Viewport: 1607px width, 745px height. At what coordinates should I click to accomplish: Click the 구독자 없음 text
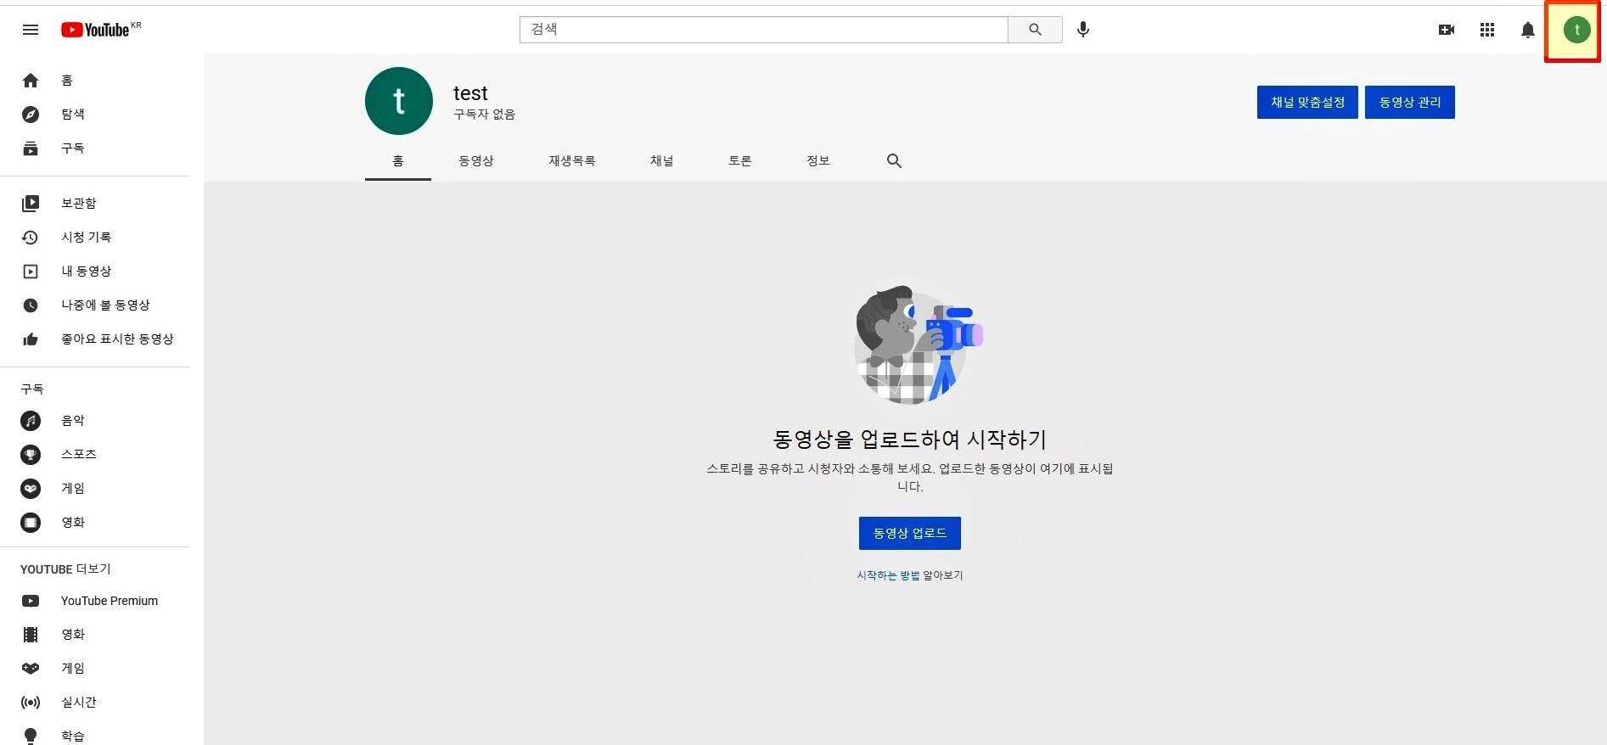pos(484,115)
